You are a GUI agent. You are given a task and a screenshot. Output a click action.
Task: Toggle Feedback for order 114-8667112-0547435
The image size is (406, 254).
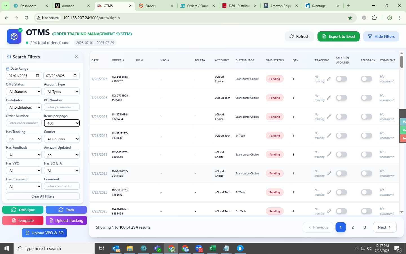click(367, 173)
